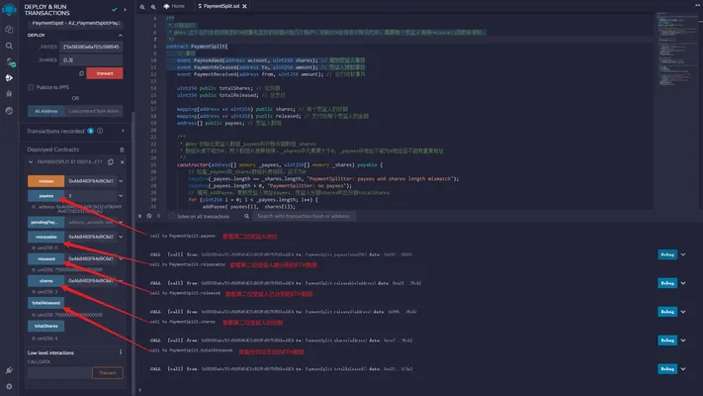Toggle the Publish to IPFS checkbox
The image size is (703, 396).
tap(31, 87)
